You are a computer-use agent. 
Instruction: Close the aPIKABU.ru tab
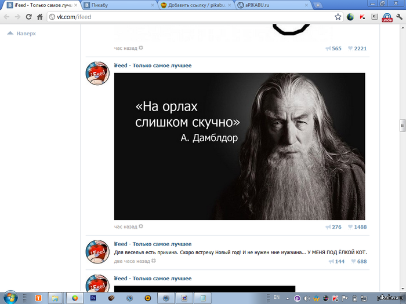tap(306, 5)
